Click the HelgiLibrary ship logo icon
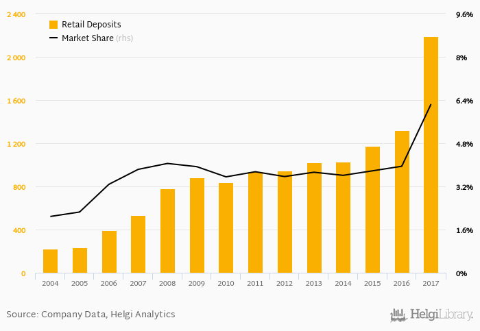 [x=398, y=315]
